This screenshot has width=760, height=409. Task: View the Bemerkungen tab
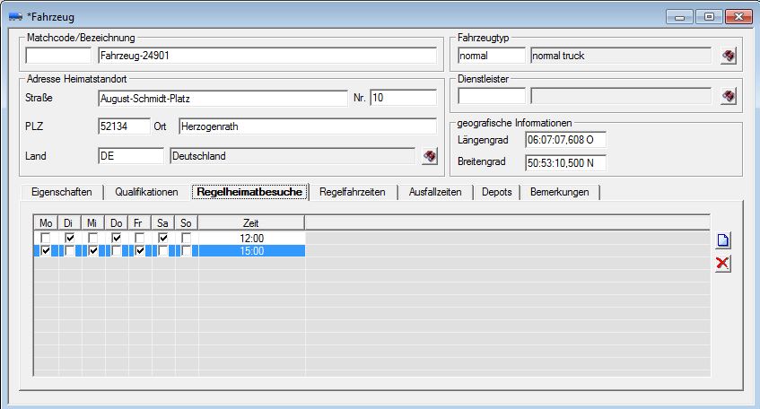[560, 192]
